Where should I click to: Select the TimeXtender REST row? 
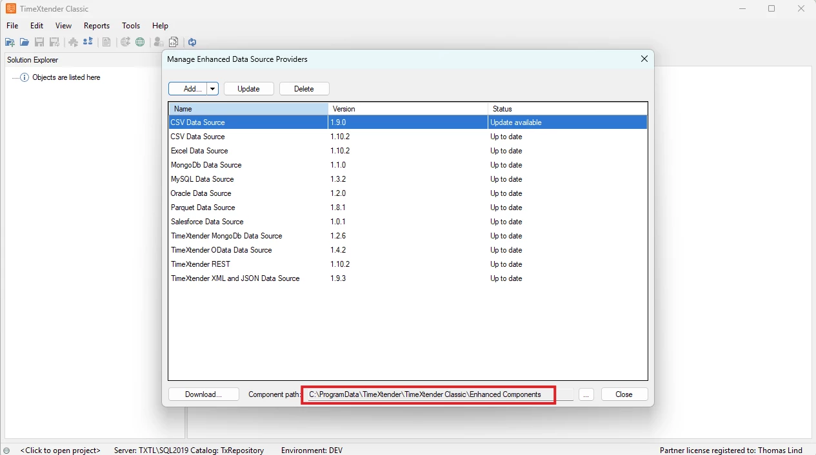(408, 264)
